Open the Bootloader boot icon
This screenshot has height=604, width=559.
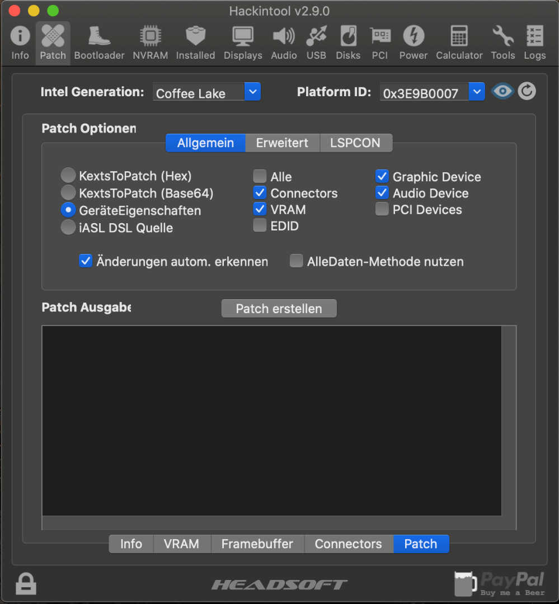pos(99,43)
